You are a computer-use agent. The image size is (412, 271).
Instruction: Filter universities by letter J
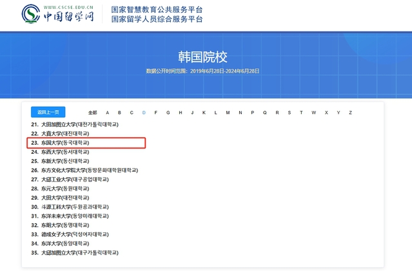192,113
